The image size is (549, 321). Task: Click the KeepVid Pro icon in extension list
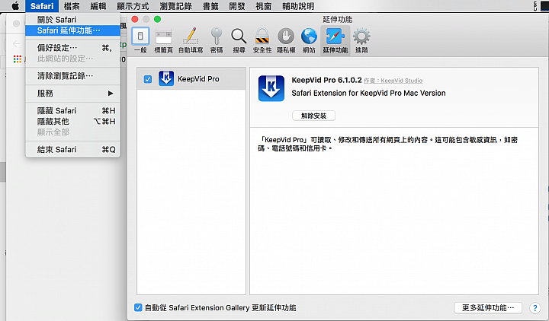click(166, 78)
